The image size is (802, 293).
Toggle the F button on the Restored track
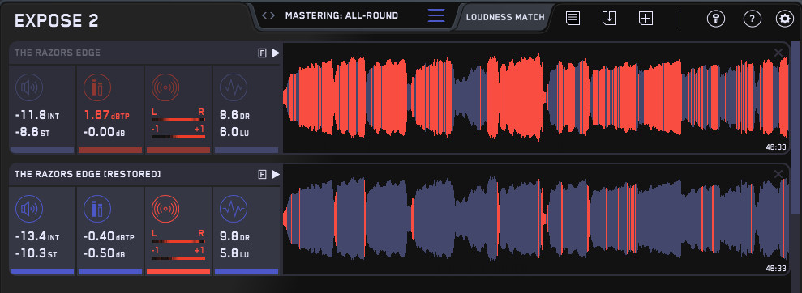[263, 175]
